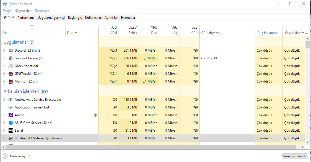
Task: Click the vertical scrollbar down arrow
Action: pos(307,142)
